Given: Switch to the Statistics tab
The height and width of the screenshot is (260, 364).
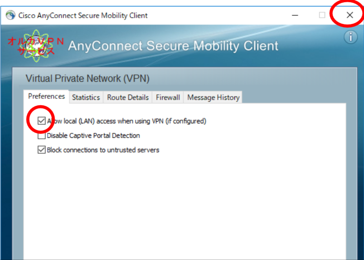Looking at the screenshot, I should [86, 98].
